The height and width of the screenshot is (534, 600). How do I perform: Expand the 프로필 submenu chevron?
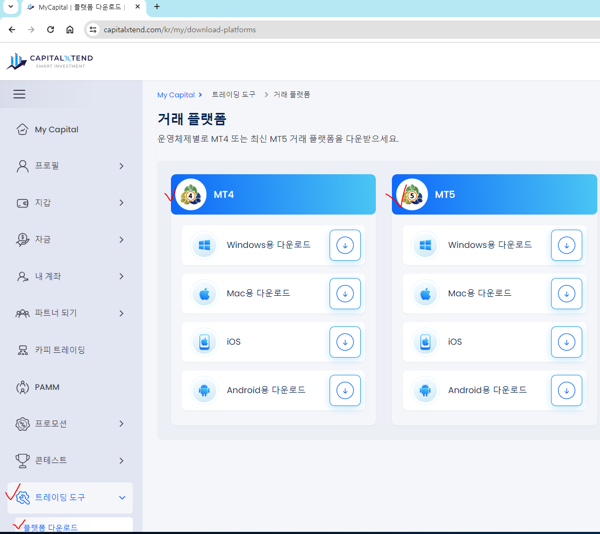click(122, 166)
